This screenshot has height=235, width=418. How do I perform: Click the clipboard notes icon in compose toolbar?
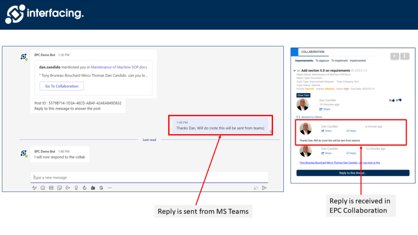[x=101, y=188]
